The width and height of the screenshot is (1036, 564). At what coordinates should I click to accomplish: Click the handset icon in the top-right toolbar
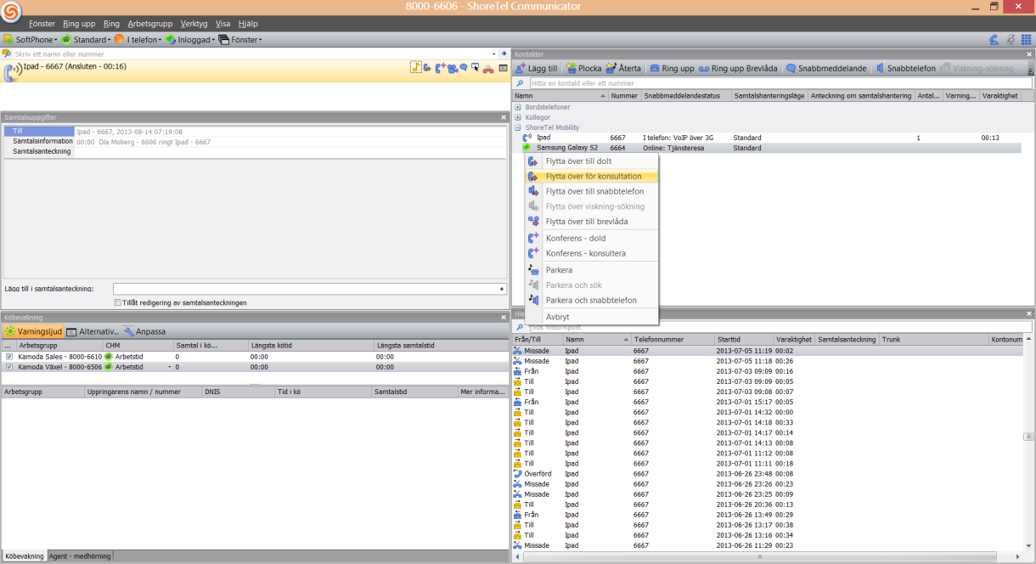click(x=994, y=39)
